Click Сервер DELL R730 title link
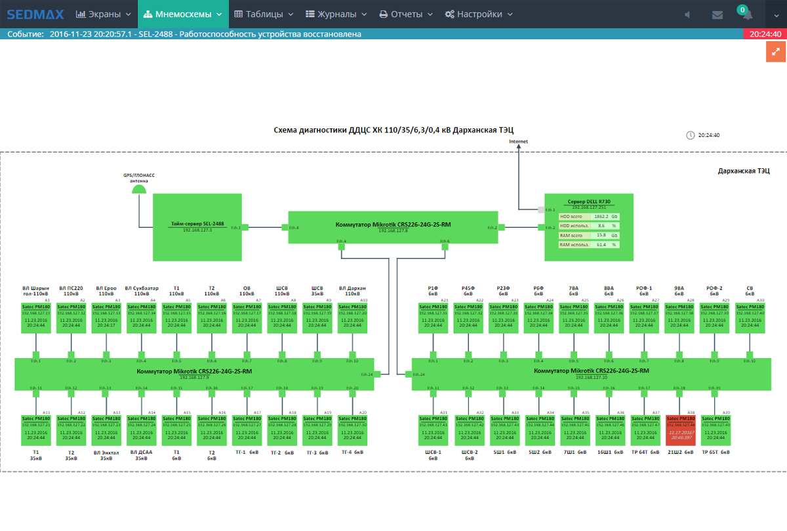 [588, 202]
